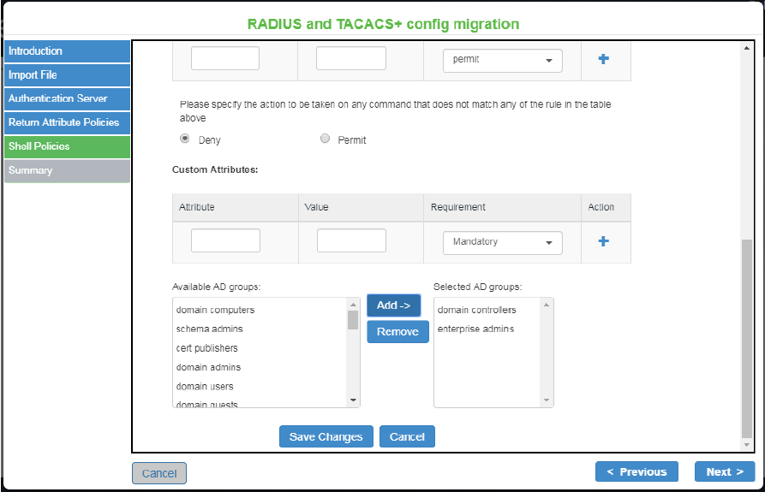Click the Add -> button

394,305
